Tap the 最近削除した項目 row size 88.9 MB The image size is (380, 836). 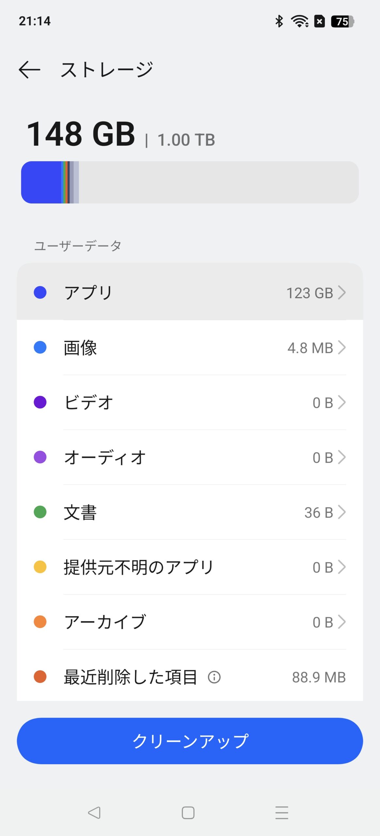319,677
